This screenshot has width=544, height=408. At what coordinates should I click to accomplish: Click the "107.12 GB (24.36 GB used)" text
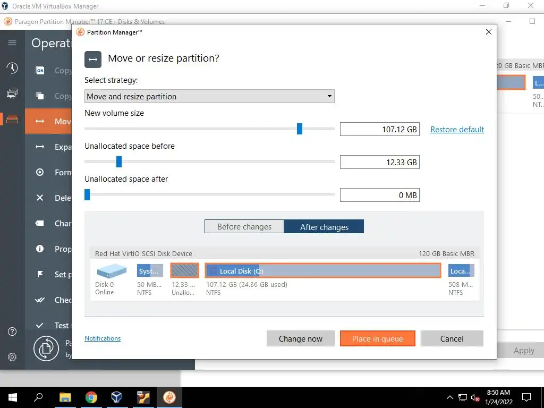tap(246, 285)
